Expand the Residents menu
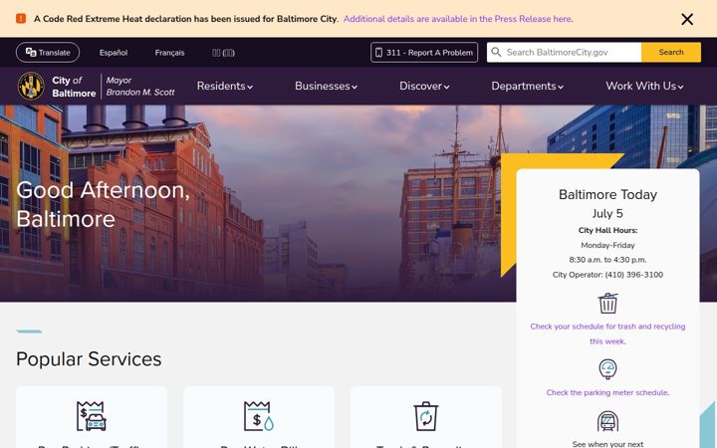 click(x=224, y=86)
